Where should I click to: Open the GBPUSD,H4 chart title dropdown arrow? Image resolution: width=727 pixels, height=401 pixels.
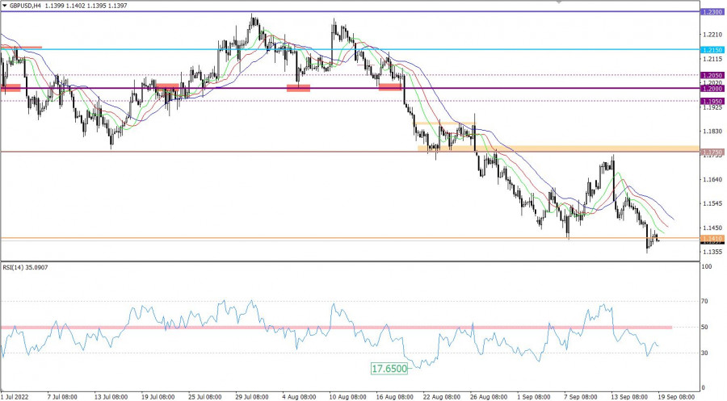coord(5,6)
